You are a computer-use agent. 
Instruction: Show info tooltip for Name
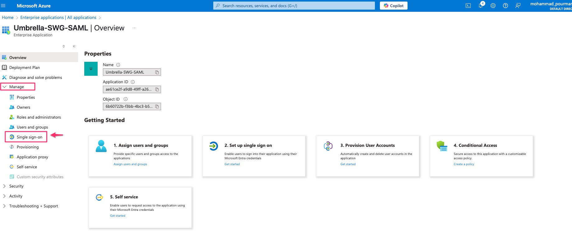pos(118,65)
